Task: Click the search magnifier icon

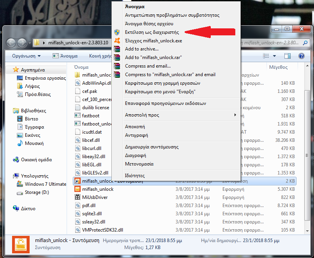Action: [305, 43]
